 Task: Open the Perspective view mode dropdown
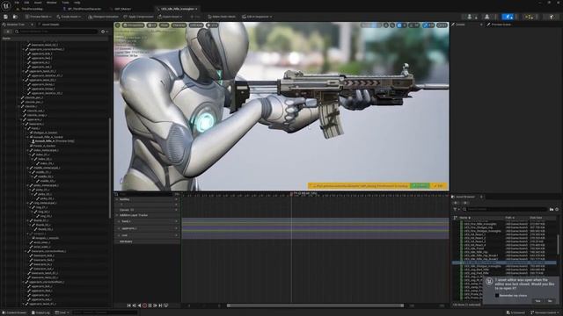134,25
